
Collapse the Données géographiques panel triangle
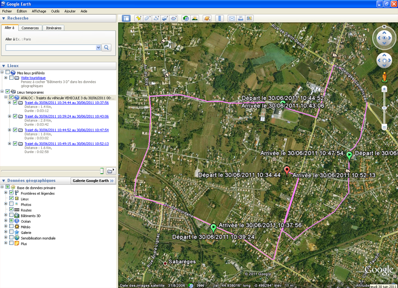pyautogui.click(x=4, y=180)
